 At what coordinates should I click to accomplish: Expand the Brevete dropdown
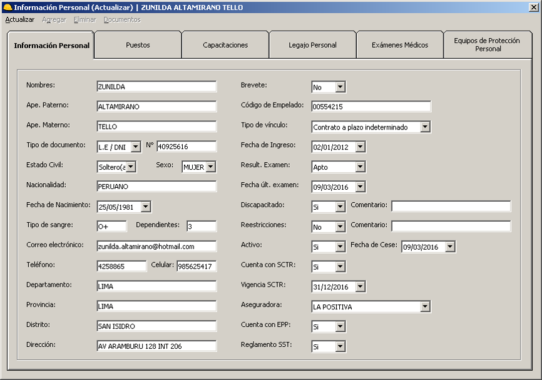[x=340, y=87]
